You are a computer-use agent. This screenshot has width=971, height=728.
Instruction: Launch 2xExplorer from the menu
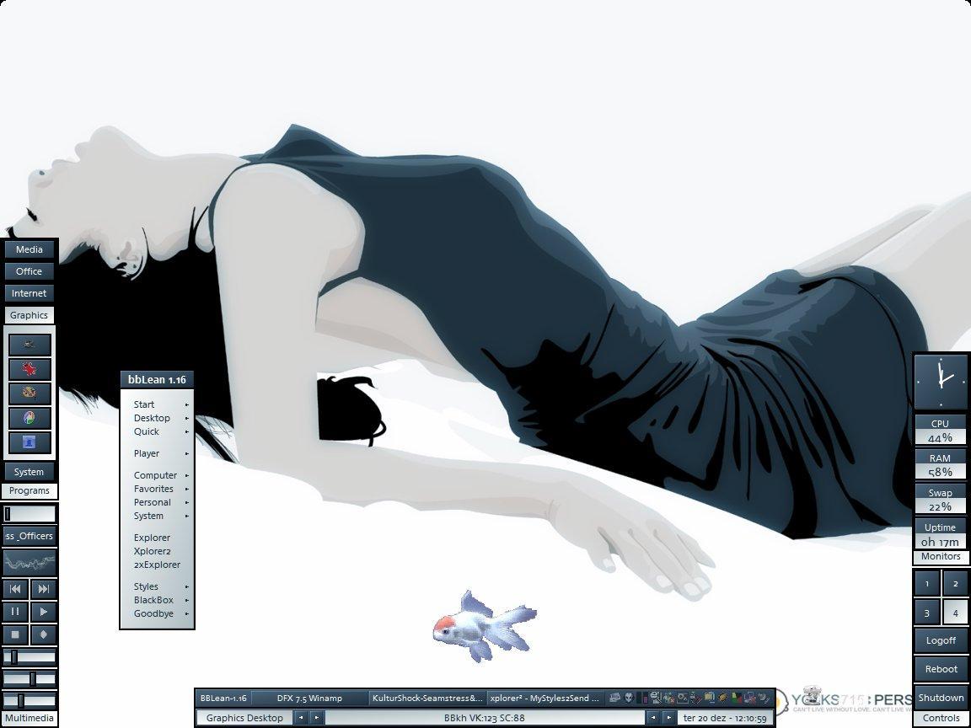(158, 565)
